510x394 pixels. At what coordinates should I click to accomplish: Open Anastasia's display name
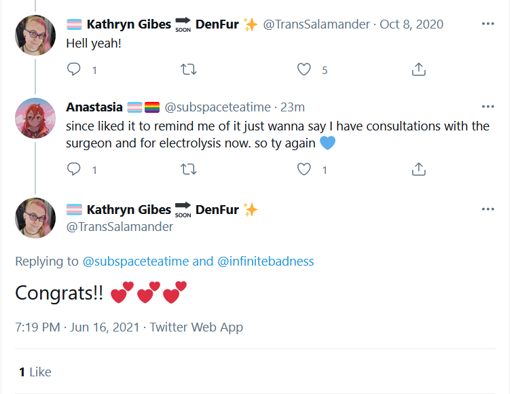pyautogui.click(x=94, y=107)
